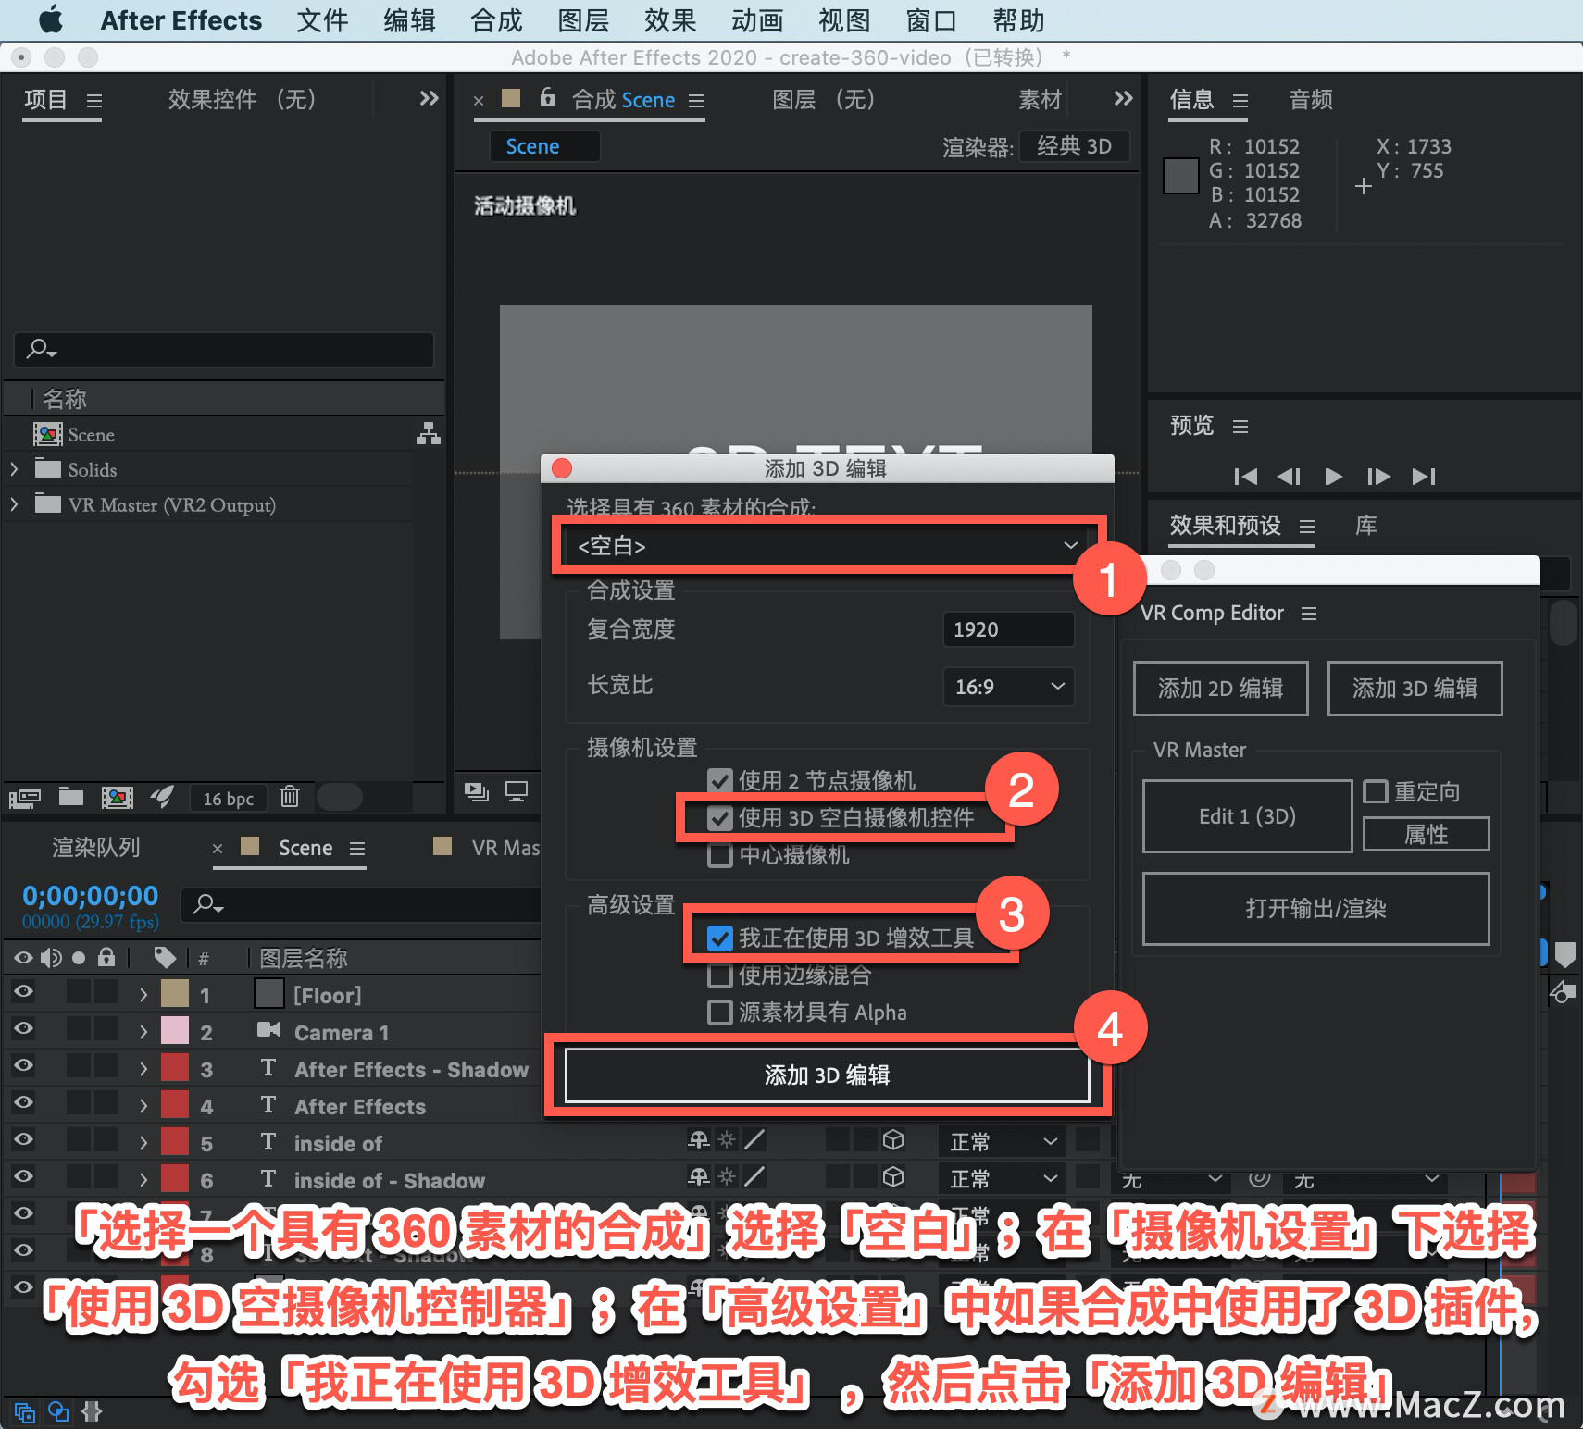Click 添加 2D 编辑 in the VR Comp Editor

click(x=1220, y=689)
